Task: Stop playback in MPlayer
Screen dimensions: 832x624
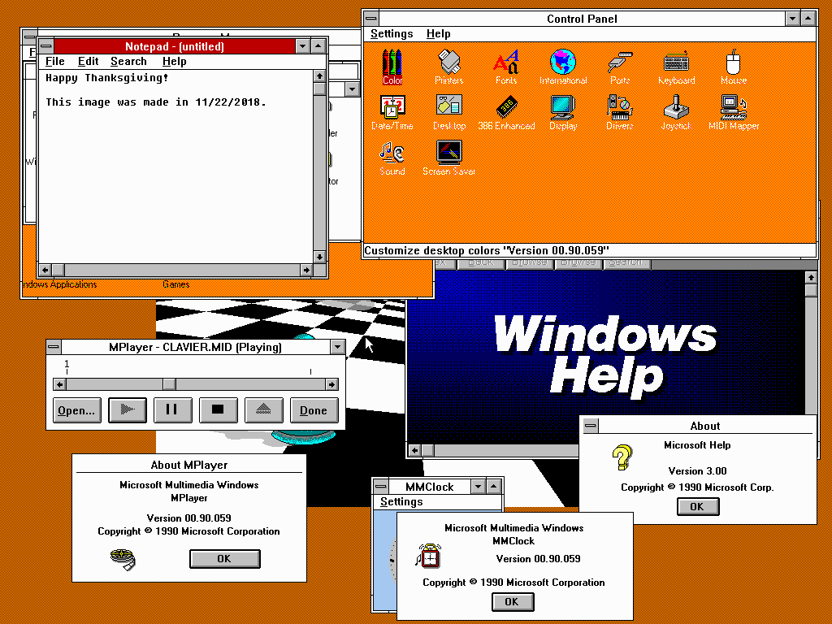Action: pyautogui.click(x=218, y=410)
